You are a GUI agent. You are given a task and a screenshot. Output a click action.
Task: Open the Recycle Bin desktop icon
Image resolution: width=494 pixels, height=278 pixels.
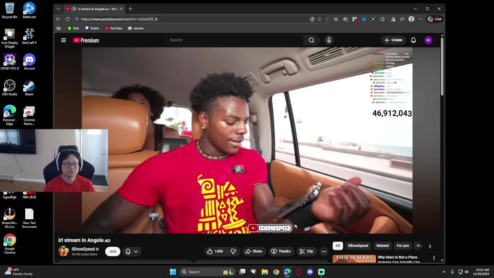point(10,10)
